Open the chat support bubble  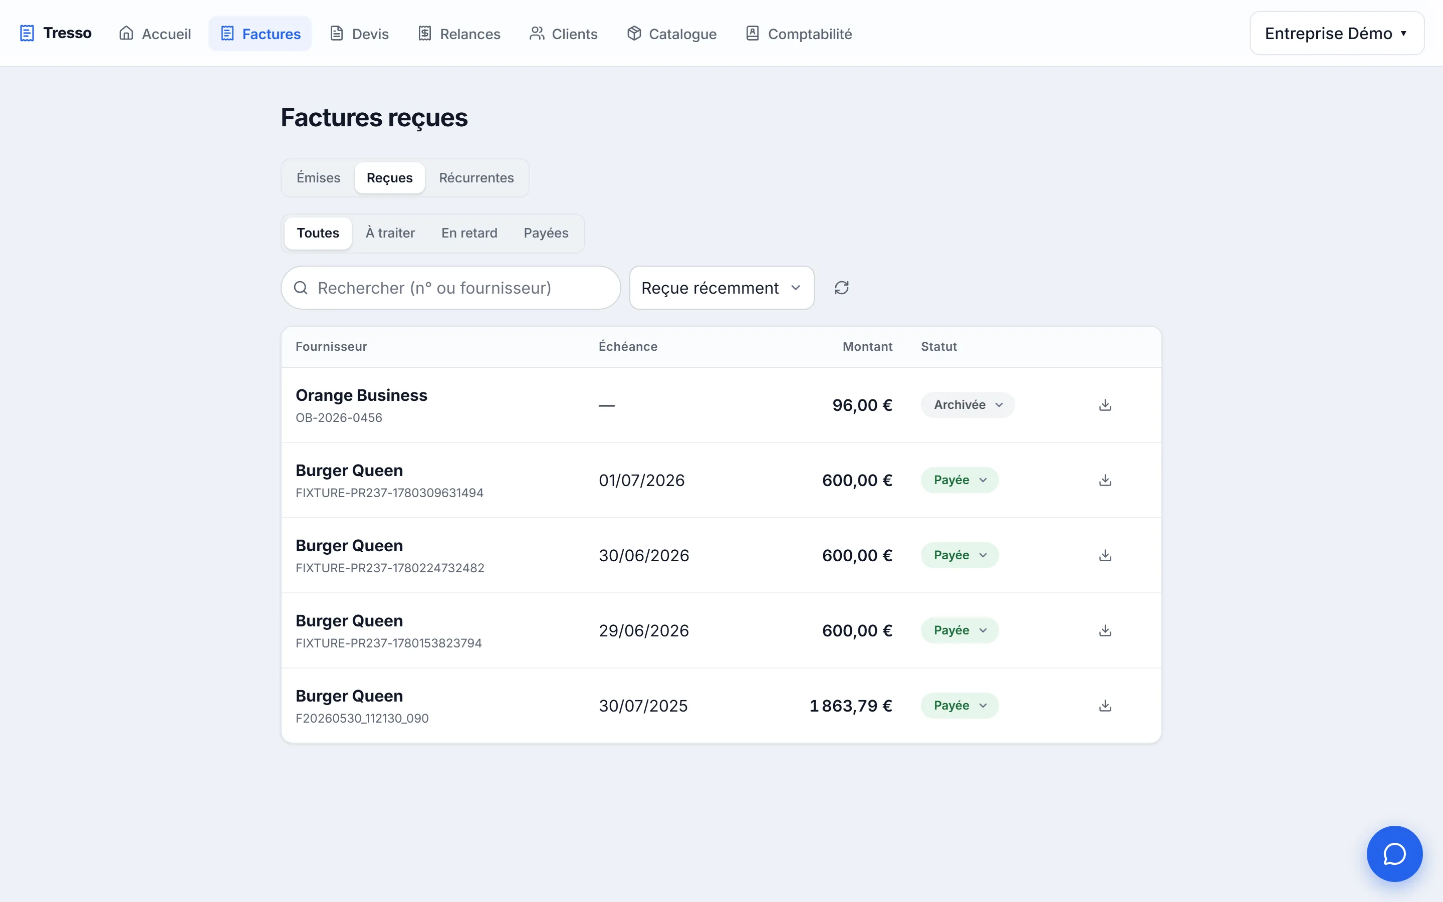1394,854
